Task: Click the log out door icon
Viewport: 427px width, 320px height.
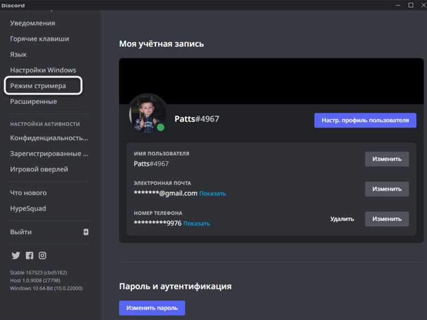Action: [86, 232]
